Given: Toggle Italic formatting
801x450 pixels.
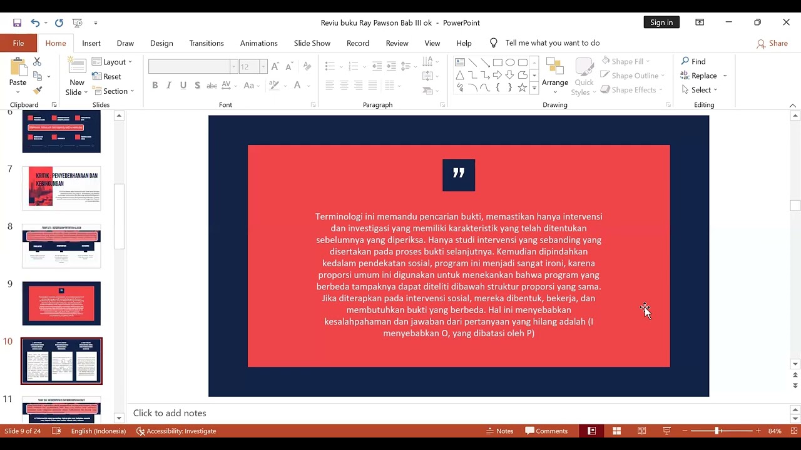Looking at the screenshot, I should coord(169,86).
